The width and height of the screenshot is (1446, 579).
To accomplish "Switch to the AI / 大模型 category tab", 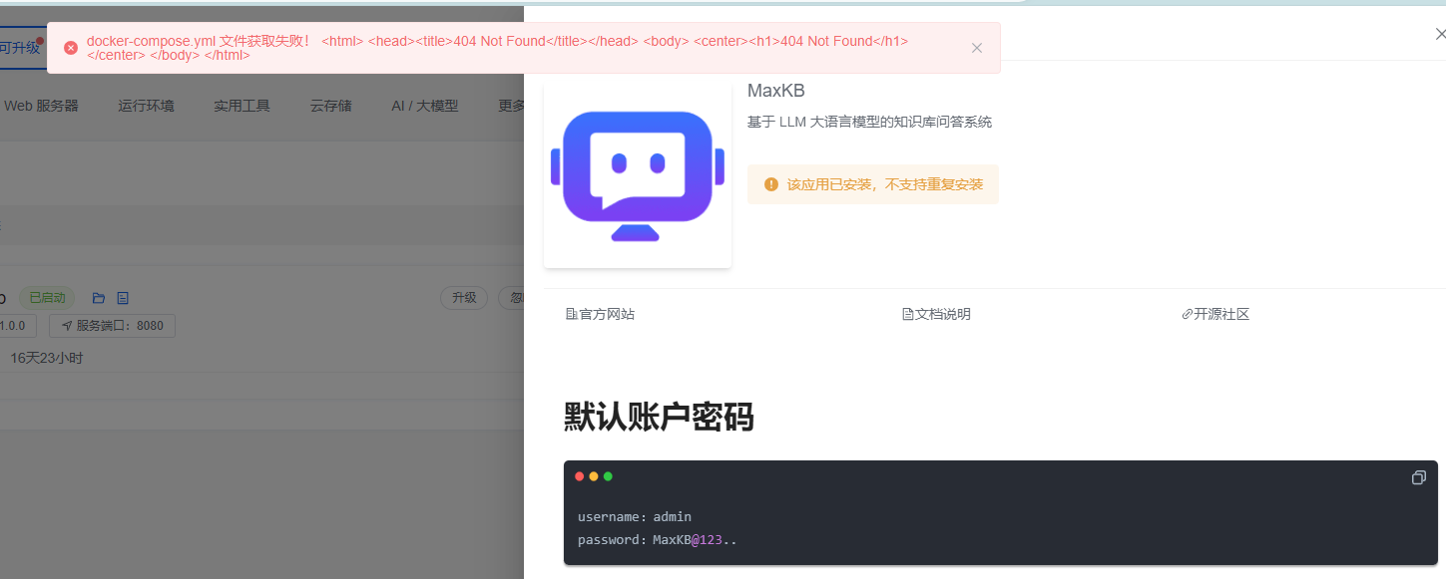I will coord(425,106).
